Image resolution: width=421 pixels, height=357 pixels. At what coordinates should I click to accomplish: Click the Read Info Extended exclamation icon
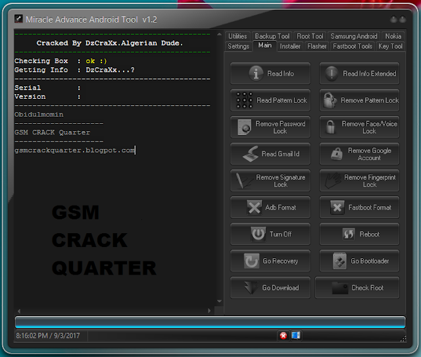332,73
